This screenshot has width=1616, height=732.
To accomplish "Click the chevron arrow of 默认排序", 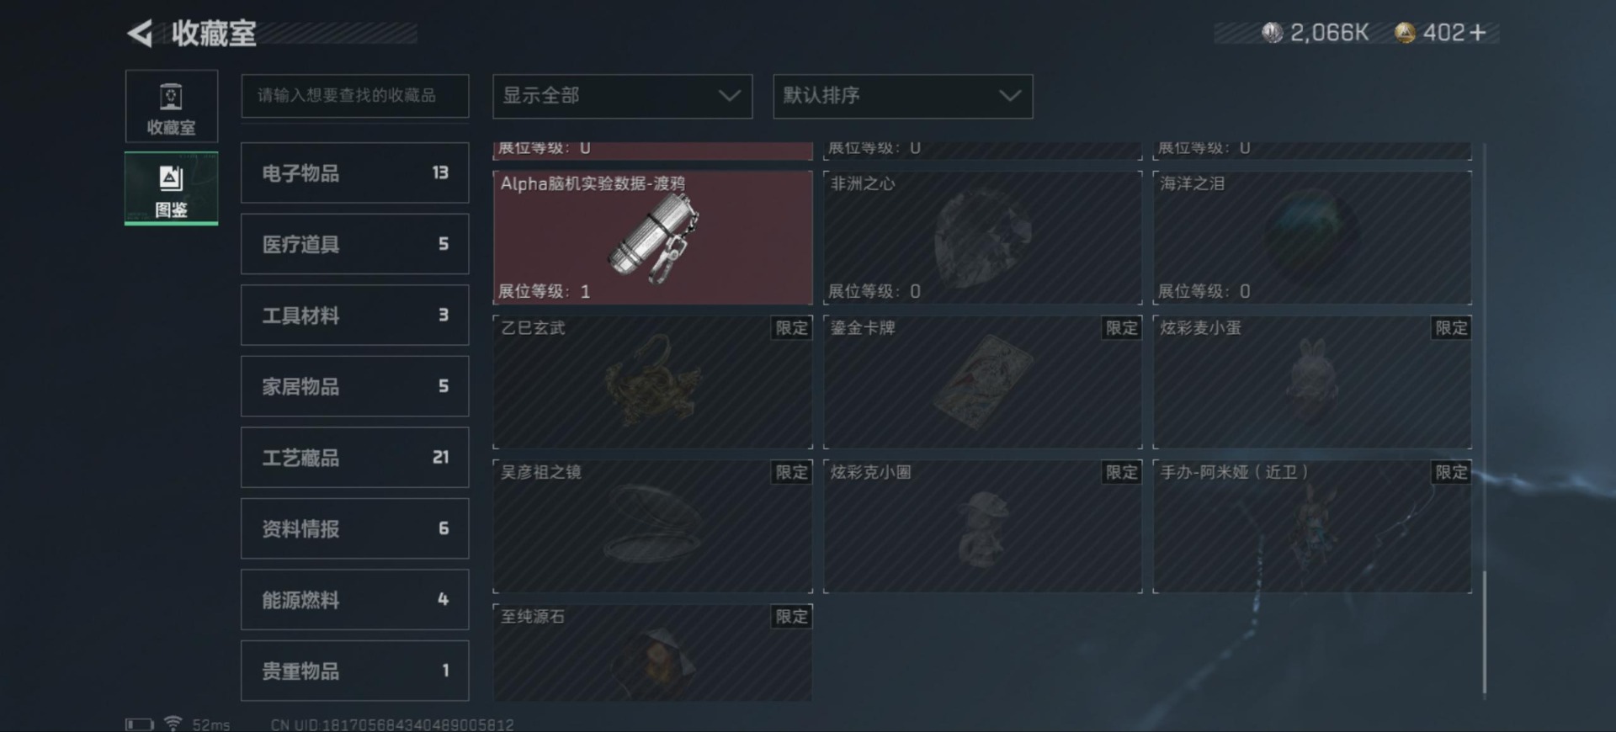I will click(x=1010, y=96).
